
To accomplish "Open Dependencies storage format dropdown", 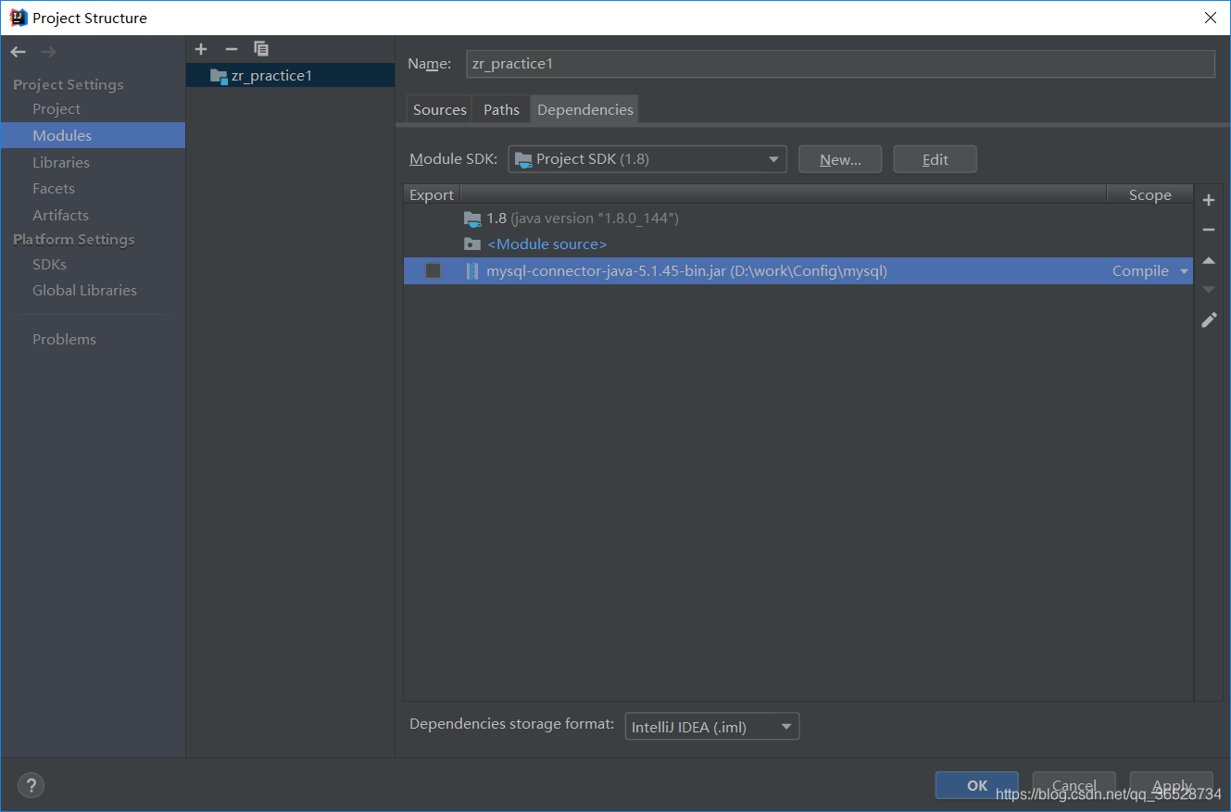I will [711, 727].
